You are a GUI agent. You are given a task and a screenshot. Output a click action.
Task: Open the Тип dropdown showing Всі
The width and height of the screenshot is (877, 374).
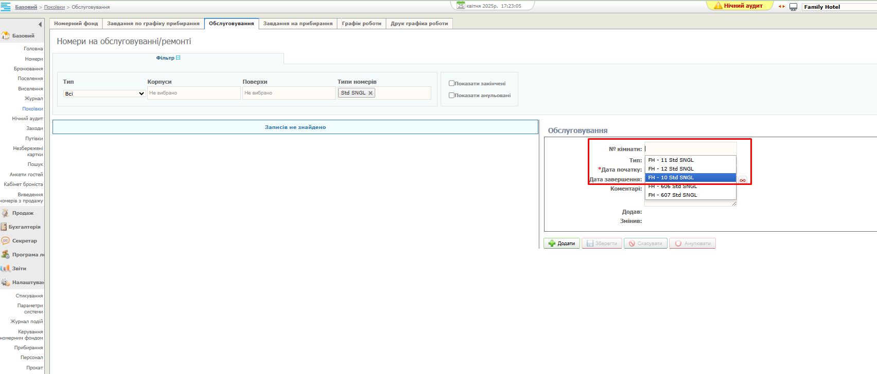pos(104,93)
